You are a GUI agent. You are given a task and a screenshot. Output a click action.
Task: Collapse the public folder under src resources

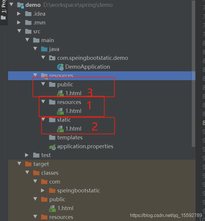[43, 84]
